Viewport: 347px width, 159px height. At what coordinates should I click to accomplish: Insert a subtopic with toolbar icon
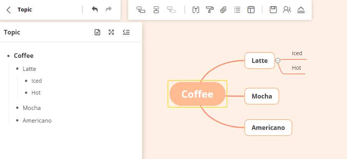coord(141,10)
